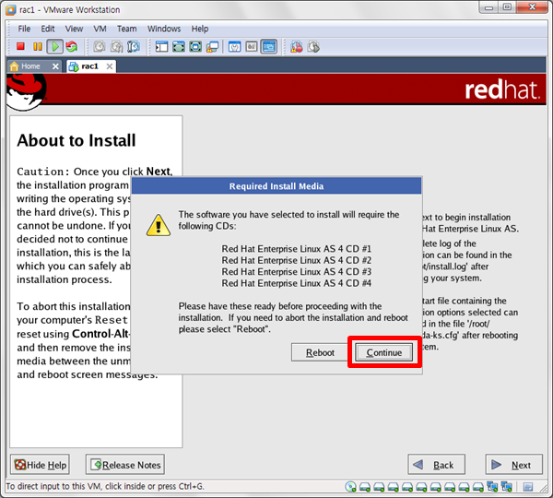Take a snapshot using the clock camera icon

[x=100, y=47]
